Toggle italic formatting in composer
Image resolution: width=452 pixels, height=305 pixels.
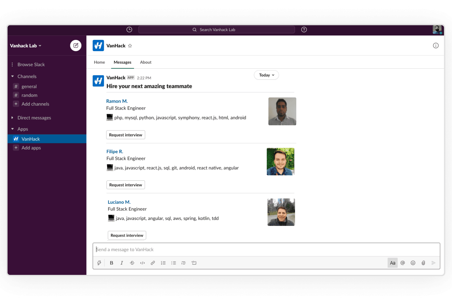pos(122,263)
